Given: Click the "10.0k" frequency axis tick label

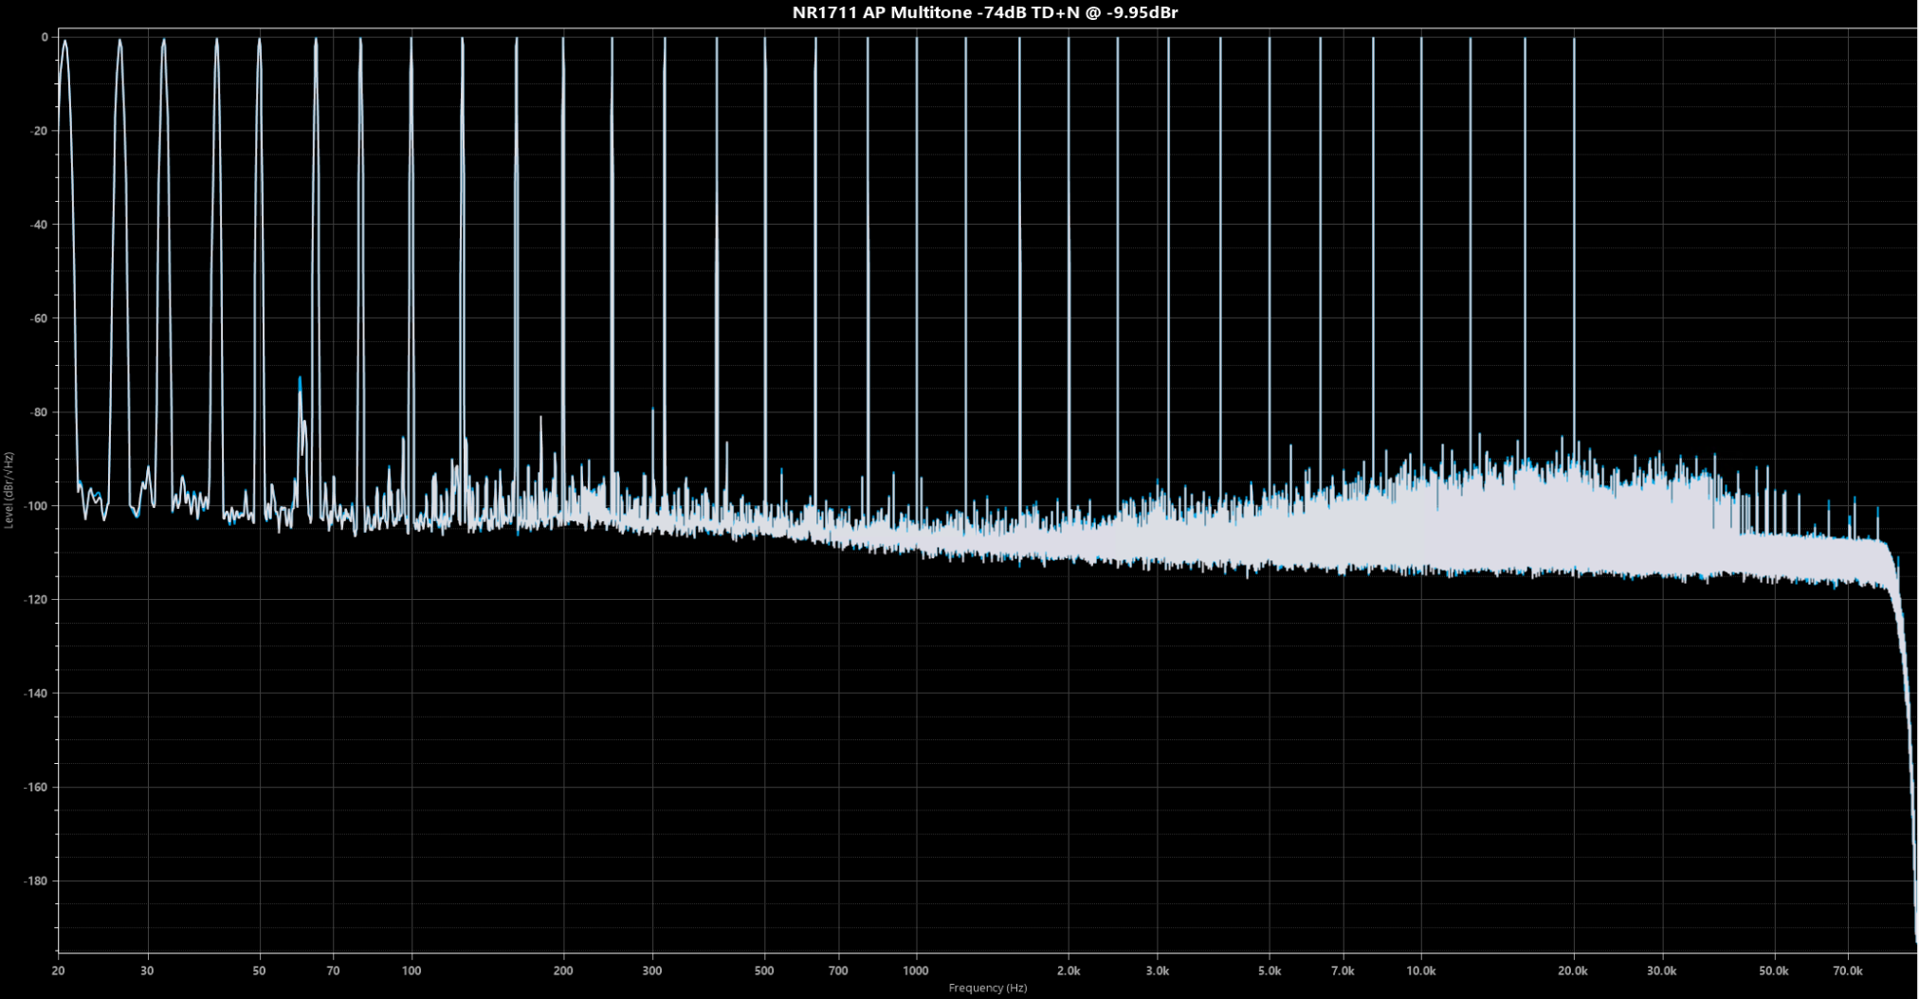Looking at the screenshot, I should point(1421,971).
